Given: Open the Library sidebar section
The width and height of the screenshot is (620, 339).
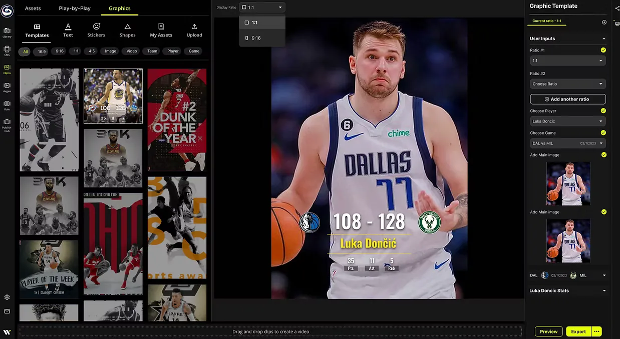Looking at the screenshot, I should [x=7, y=32].
